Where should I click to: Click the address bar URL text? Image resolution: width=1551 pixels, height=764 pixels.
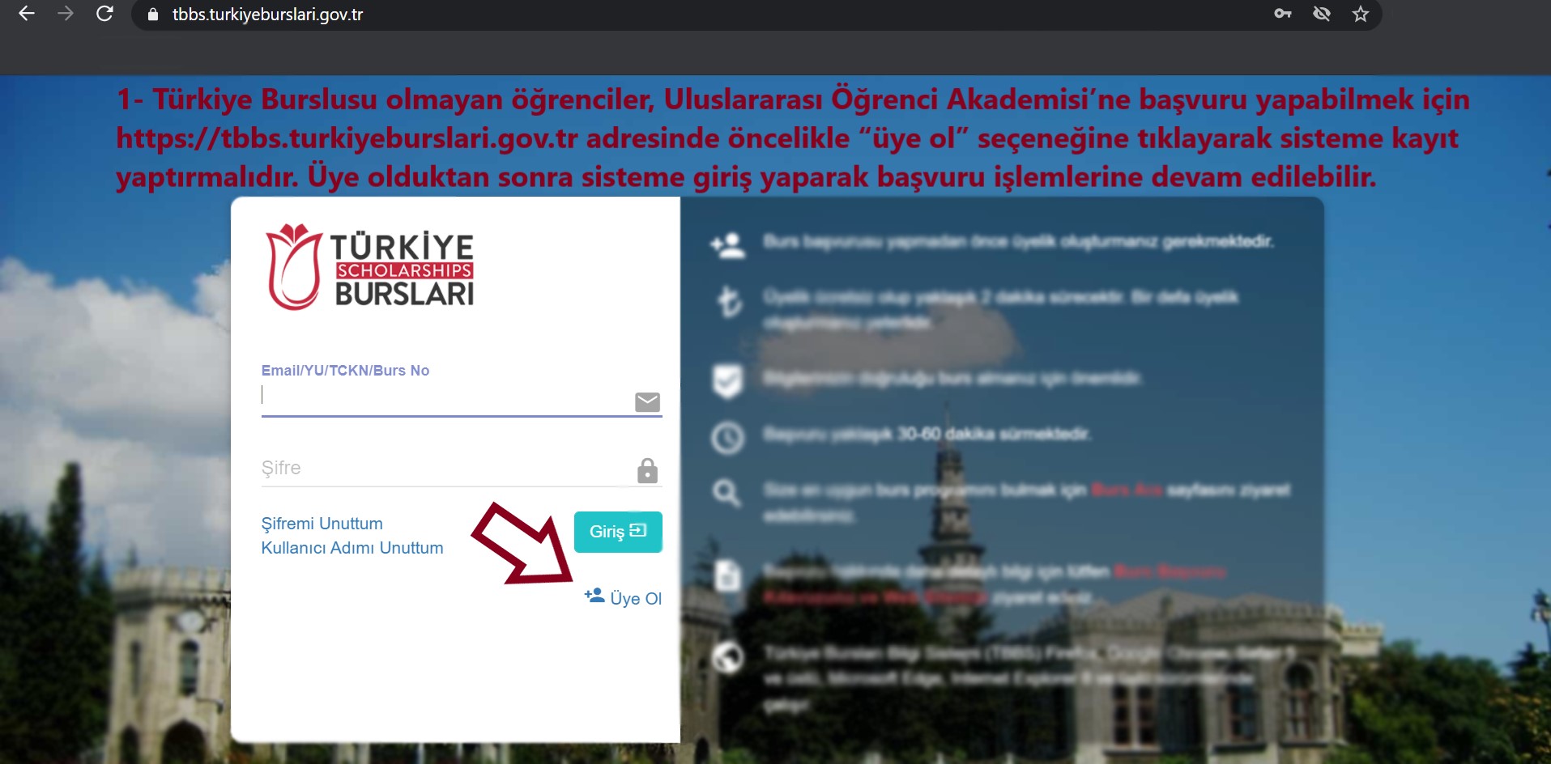[x=267, y=15]
